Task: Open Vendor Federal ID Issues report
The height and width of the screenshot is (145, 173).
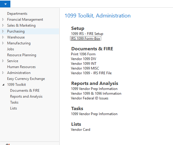Action: 90,98
